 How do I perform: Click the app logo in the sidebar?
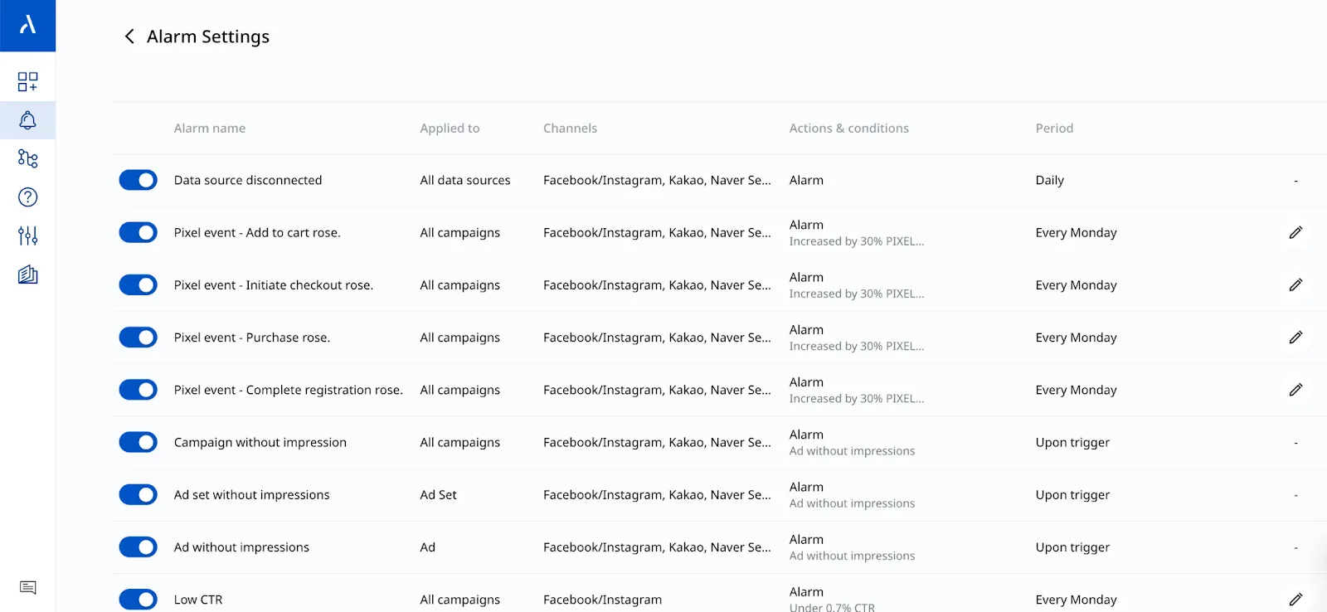tap(27, 25)
